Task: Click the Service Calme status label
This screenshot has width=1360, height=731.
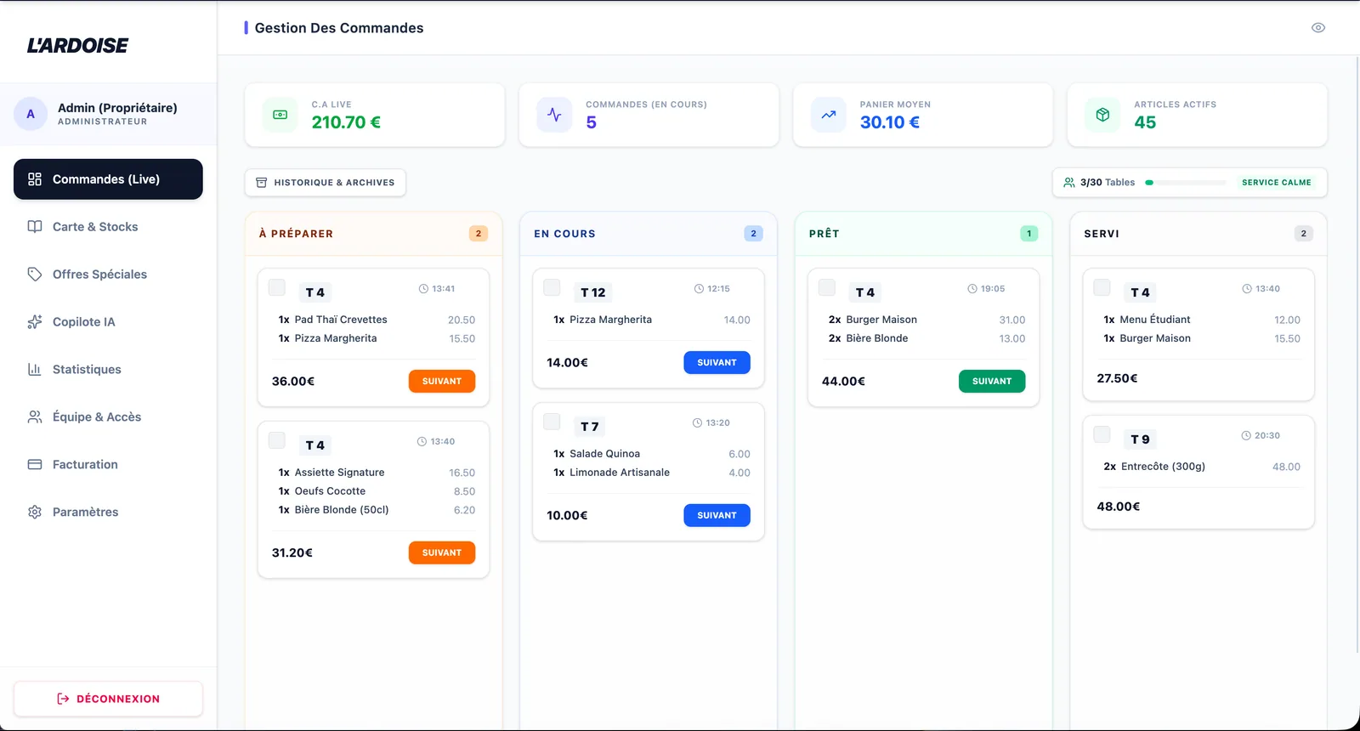Action: (1277, 183)
